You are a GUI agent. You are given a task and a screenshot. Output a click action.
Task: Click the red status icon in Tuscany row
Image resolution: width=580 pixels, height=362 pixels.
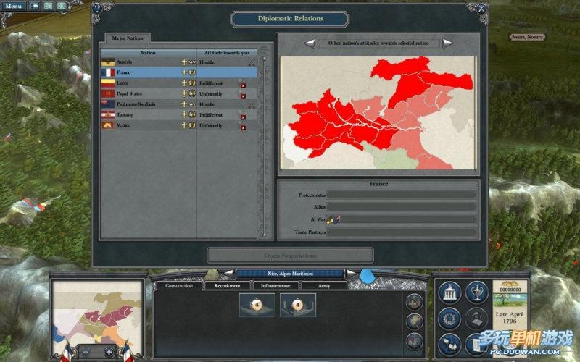coord(243,117)
